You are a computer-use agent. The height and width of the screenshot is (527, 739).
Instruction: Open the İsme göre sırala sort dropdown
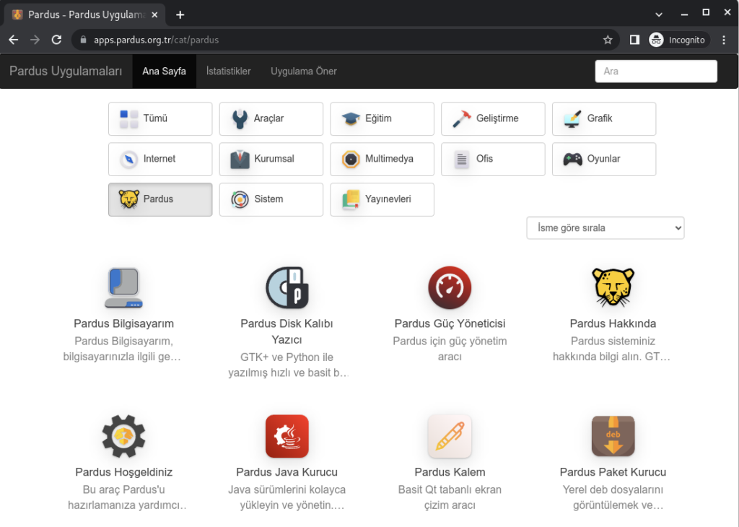(x=605, y=227)
